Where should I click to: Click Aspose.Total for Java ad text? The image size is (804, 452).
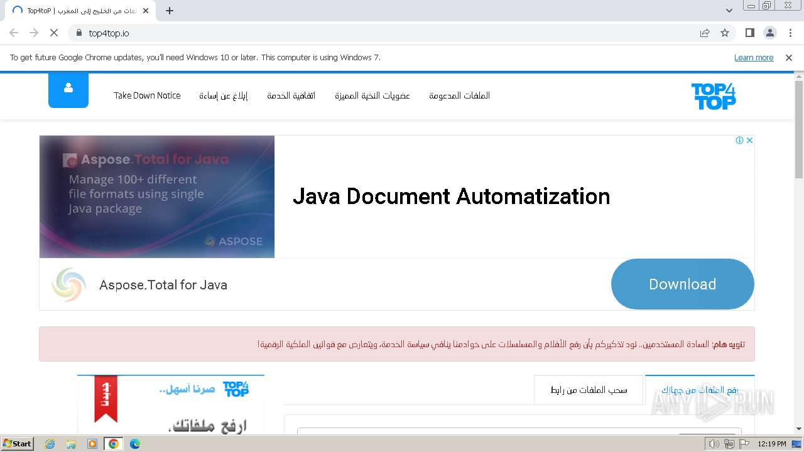pos(163,285)
